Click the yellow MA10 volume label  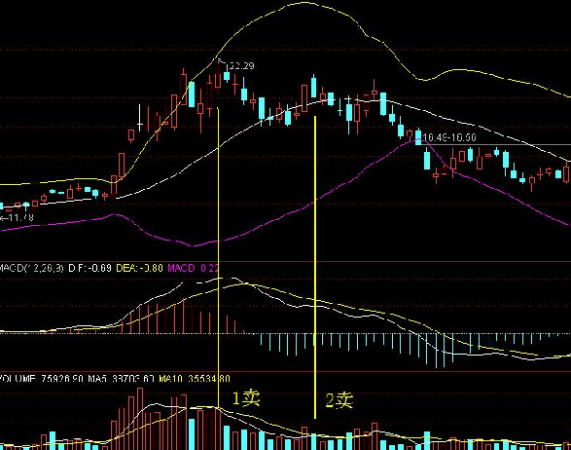195,379
